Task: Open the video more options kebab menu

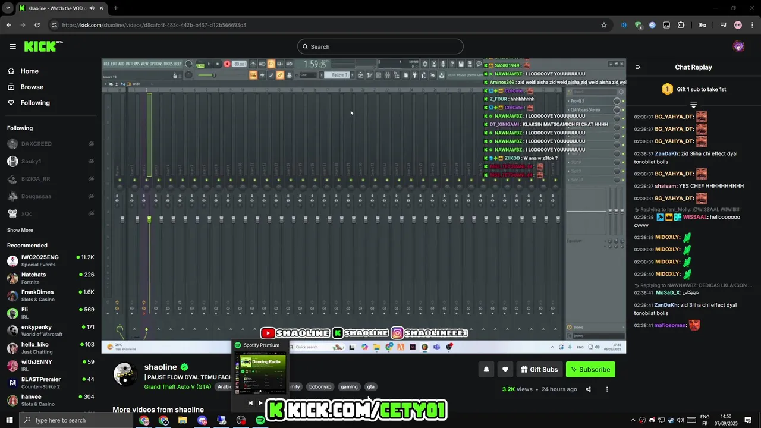Action: pyautogui.click(x=607, y=389)
